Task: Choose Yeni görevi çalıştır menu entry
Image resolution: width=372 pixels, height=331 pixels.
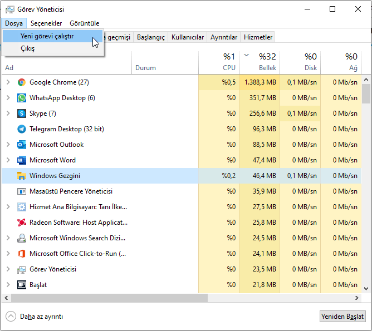Action: (x=47, y=36)
